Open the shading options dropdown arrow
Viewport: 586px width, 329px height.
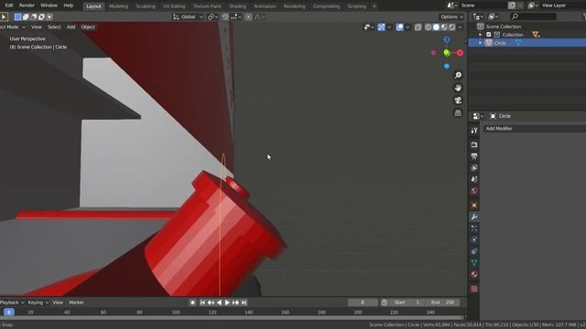[x=460, y=27]
